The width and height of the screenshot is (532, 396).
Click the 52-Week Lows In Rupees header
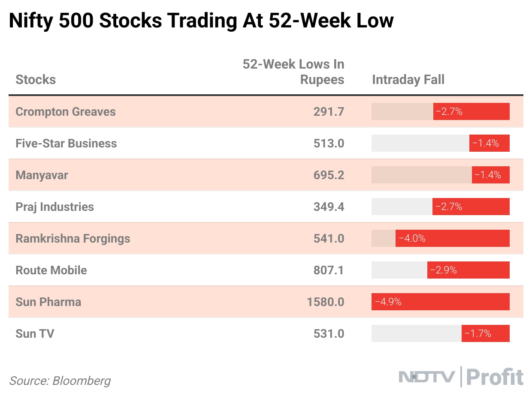tap(293, 72)
